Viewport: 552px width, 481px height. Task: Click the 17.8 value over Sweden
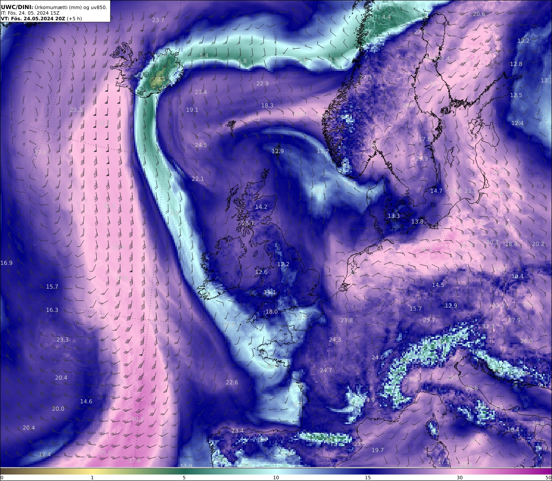point(424,139)
